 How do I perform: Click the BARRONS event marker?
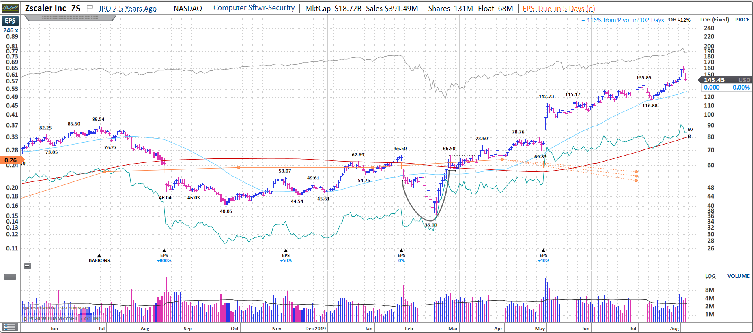(99, 258)
